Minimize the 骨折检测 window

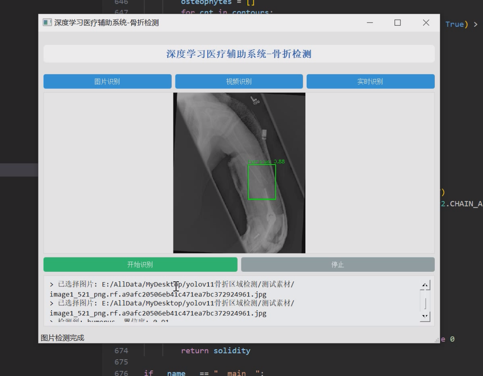tap(369, 23)
